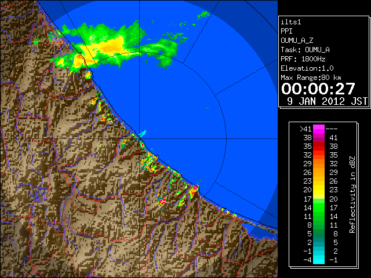Pick the magenta top swatch of colour bar
371x278 pixels.
click(319, 129)
